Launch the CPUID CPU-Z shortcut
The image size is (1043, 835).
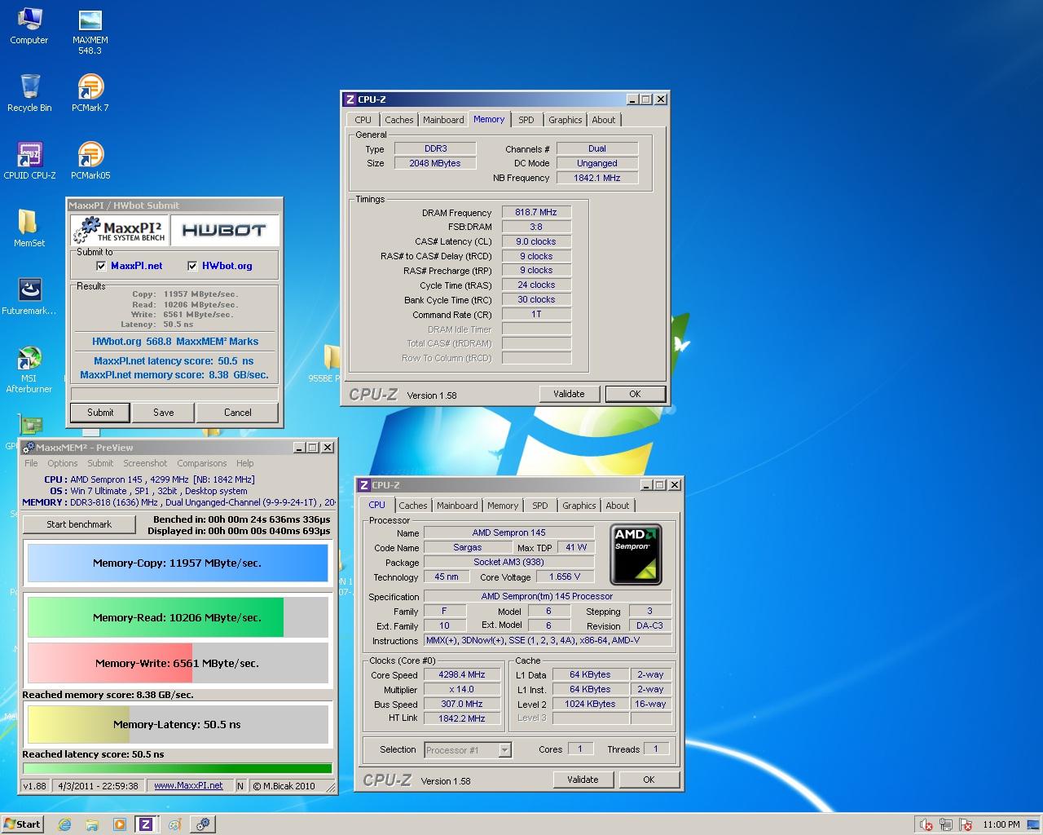click(x=29, y=161)
